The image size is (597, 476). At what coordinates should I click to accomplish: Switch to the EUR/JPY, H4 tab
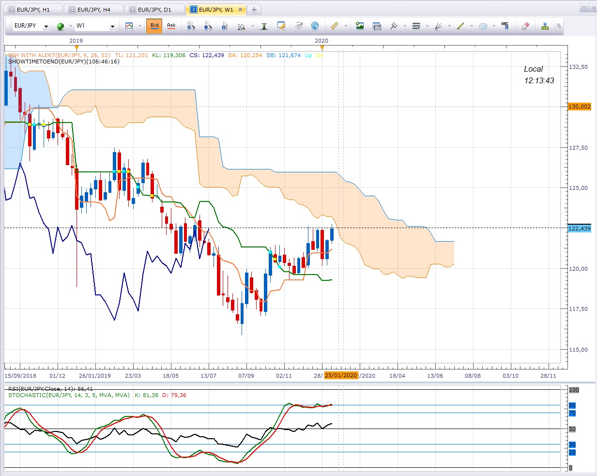94,9
